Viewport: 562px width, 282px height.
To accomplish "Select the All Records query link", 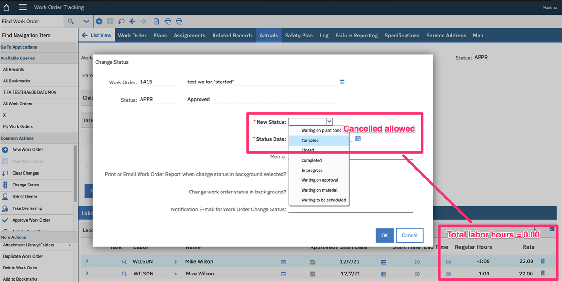I will pyautogui.click(x=14, y=70).
